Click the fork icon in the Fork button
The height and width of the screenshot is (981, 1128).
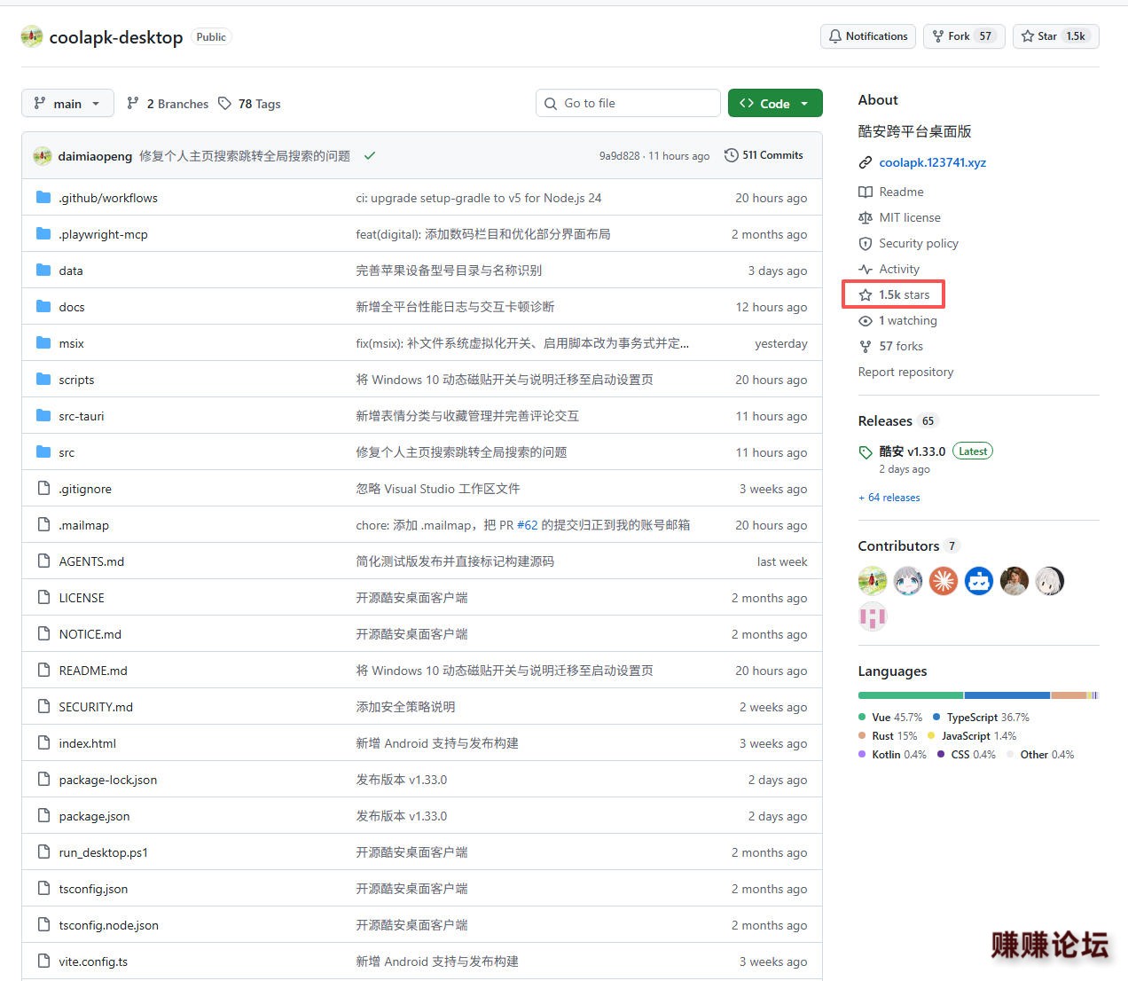(938, 36)
